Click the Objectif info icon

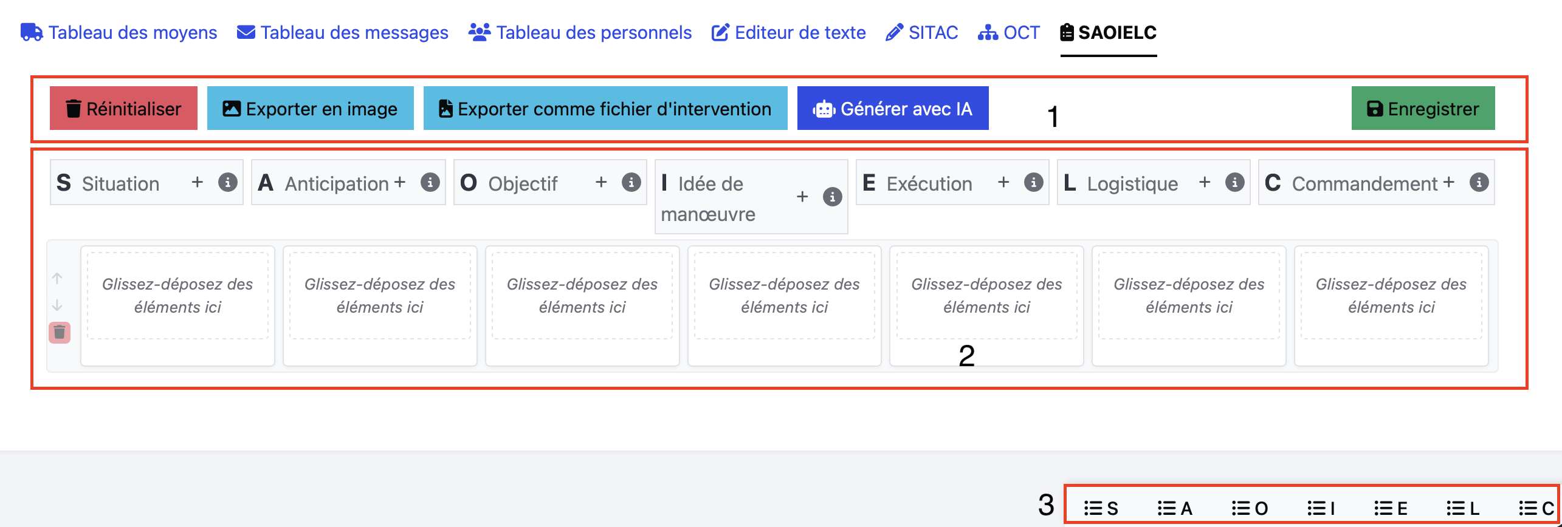point(631,182)
